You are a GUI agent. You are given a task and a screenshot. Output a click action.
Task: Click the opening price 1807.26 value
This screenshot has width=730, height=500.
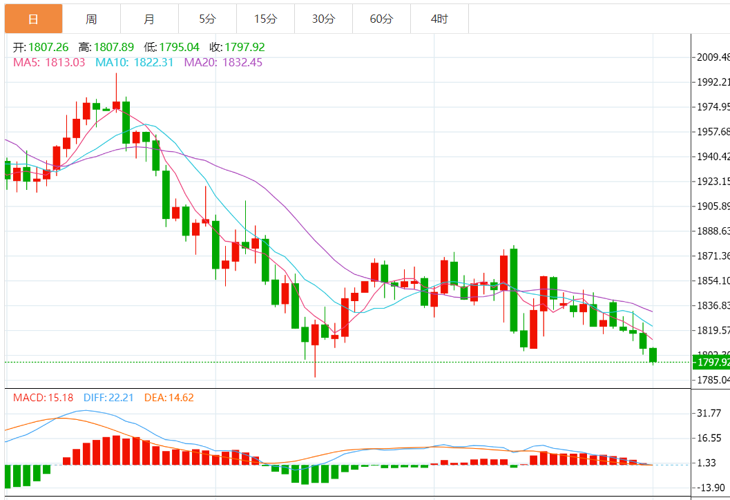(48, 47)
